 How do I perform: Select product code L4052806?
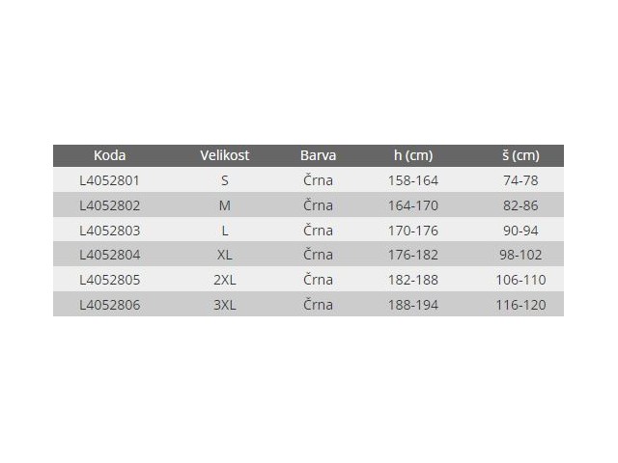[109, 305]
